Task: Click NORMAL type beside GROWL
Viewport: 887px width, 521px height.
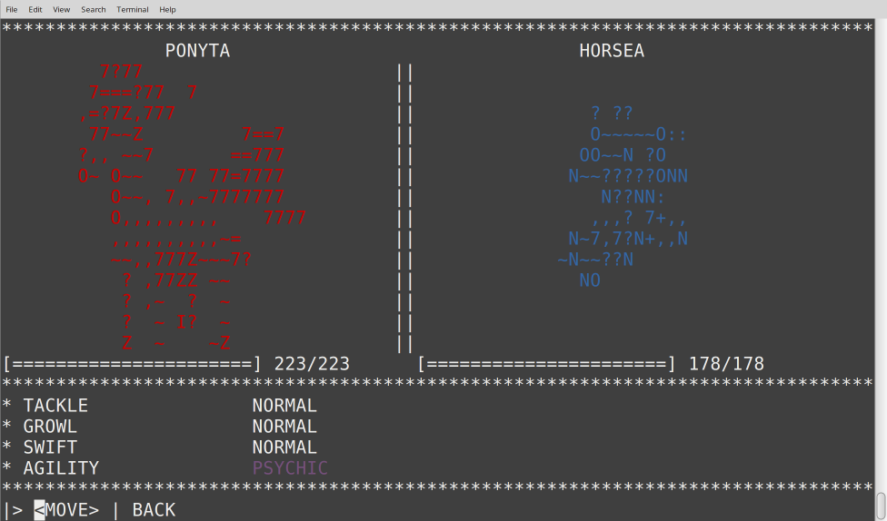Action: pos(284,427)
